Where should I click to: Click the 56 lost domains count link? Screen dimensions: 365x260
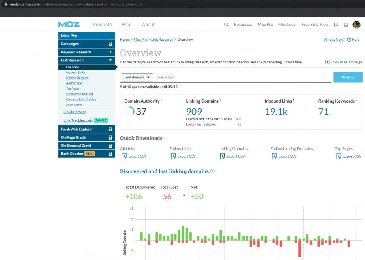coord(239,124)
